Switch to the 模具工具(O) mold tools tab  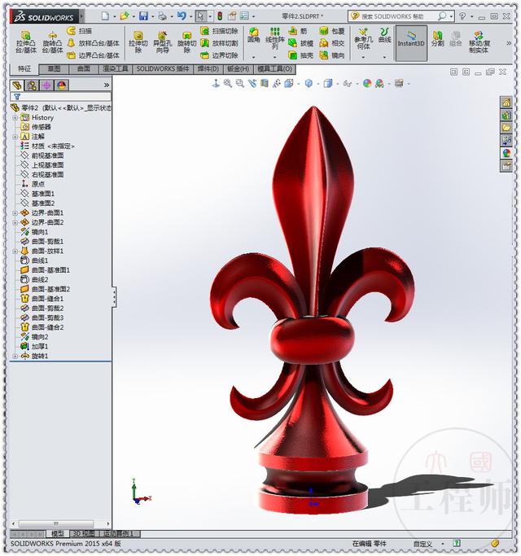click(275, 69)
